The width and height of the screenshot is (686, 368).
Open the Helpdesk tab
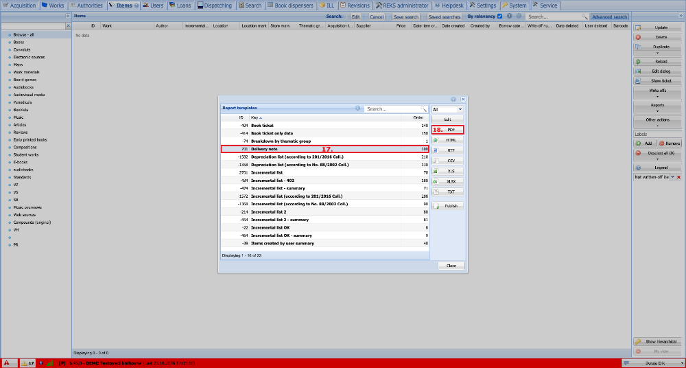pyautogui.click(x=449, y=5)
